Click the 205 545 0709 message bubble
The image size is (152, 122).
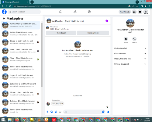click(57, 103)
